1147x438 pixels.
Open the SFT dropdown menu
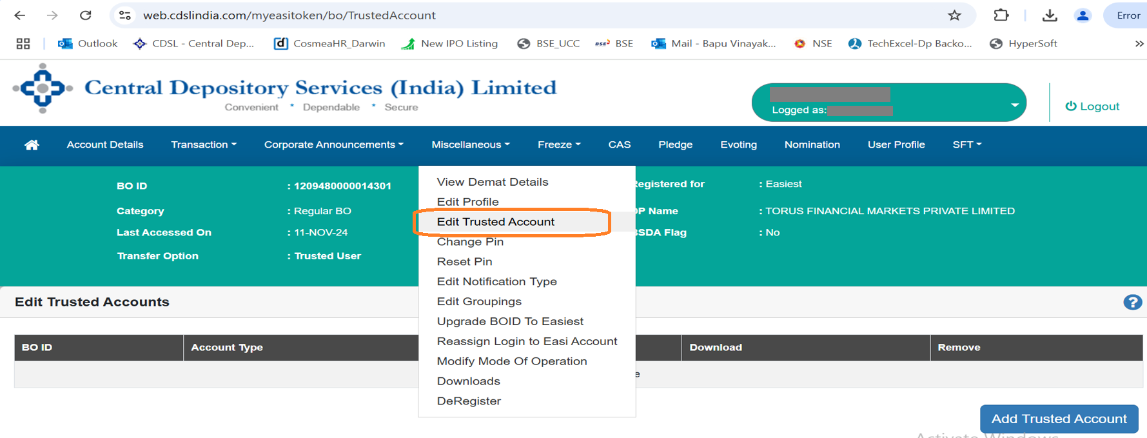tap(966, 145)
